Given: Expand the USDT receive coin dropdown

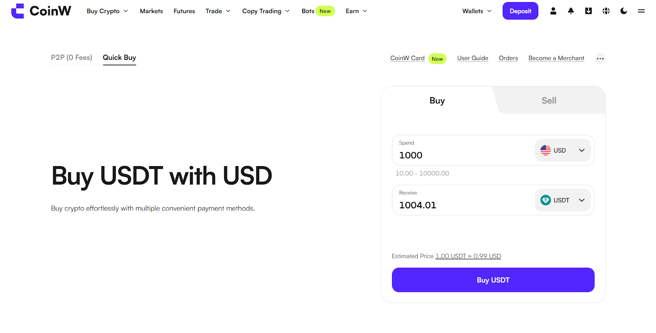Looking at the screenshot, I should 563,200.
